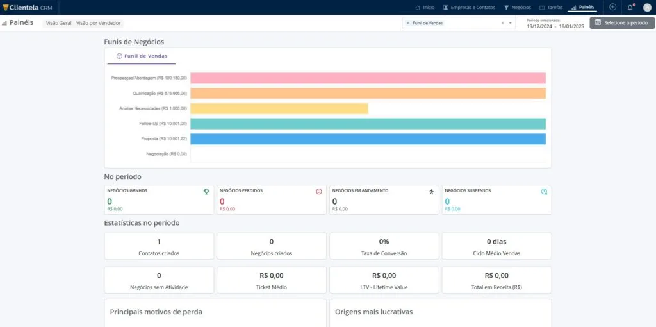Open the user profile avatar
Image resolution: width=656 pixels, height=327 pixels.
(x=647, y=7)
